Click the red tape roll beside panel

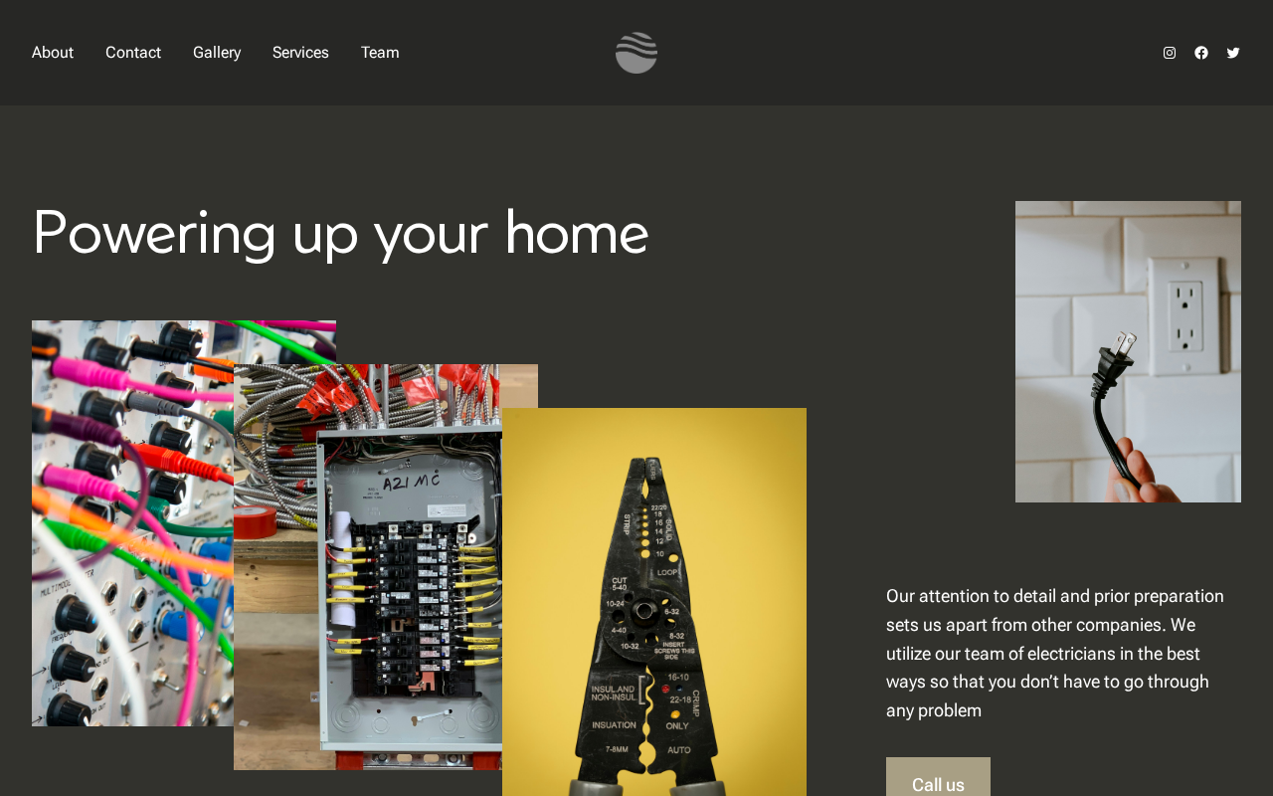(x=256, y=520)
